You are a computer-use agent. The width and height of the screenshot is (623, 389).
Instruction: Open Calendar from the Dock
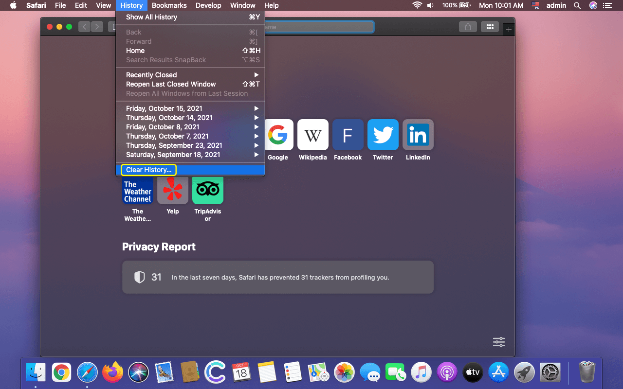(x=241, y=373)
